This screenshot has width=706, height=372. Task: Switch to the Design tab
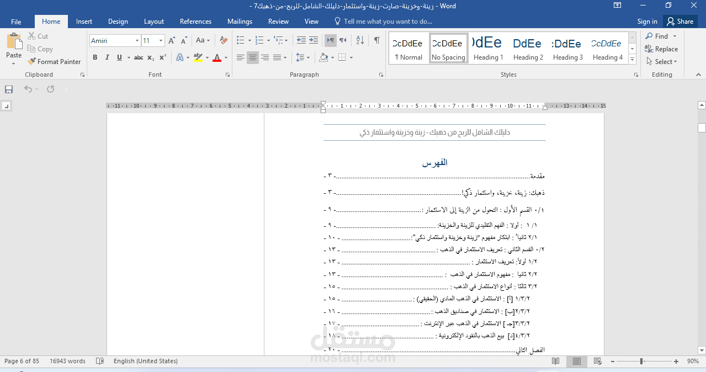point(118,22)
